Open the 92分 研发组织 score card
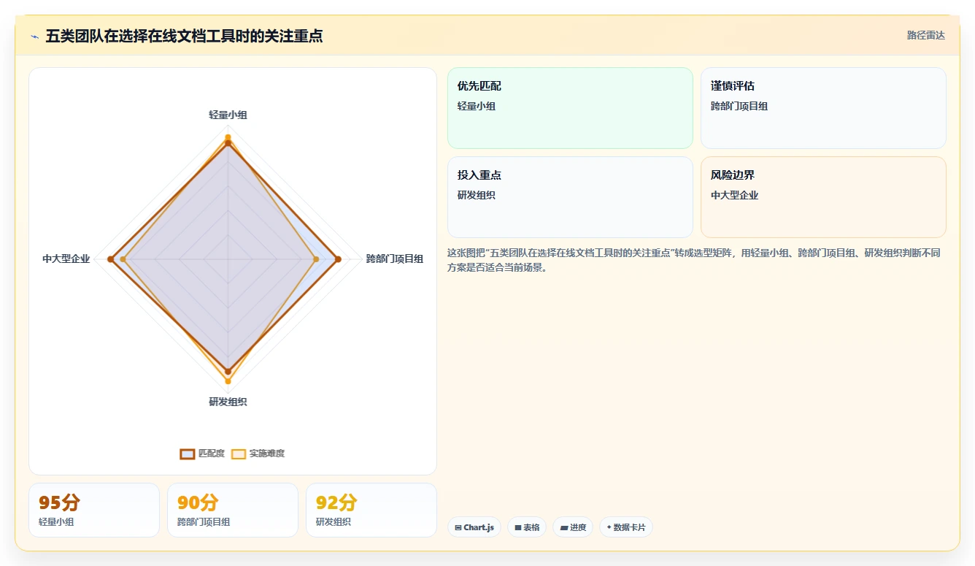The height and width of the screenshot is (566, 975). point(371,510)
